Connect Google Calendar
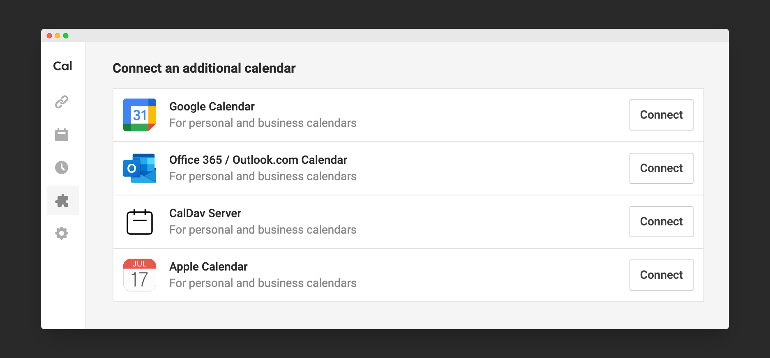Image resolution: width=770 pixels, height=358 pixels. pyautogui.click(x=661, y=115)
